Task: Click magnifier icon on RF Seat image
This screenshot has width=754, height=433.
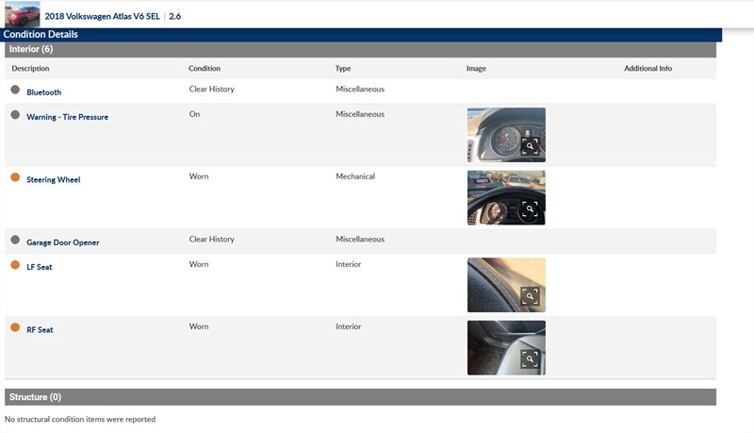Action: point(530,358)
